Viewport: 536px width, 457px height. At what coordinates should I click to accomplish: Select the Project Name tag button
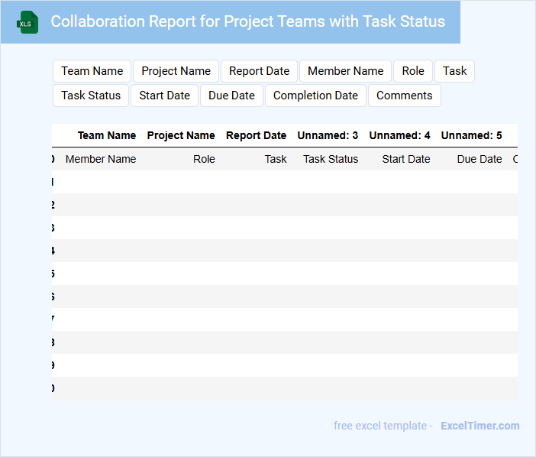tap(176, 71)
